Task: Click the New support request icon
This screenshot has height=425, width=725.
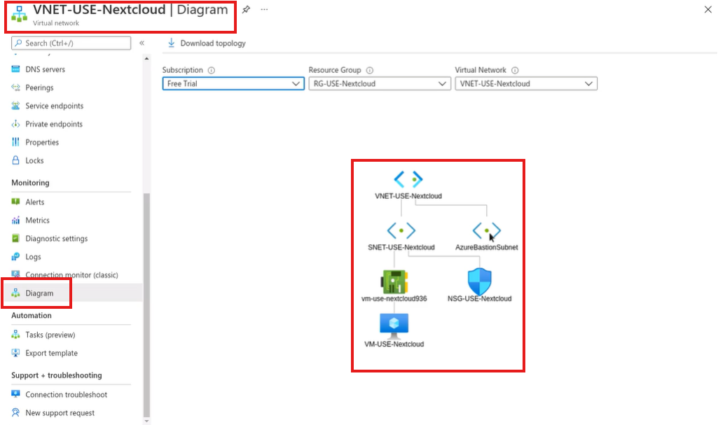Action: [x=15, y=412]
